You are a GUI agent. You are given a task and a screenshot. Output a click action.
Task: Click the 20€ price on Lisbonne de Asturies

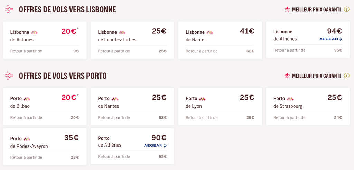tap(69, 31)
